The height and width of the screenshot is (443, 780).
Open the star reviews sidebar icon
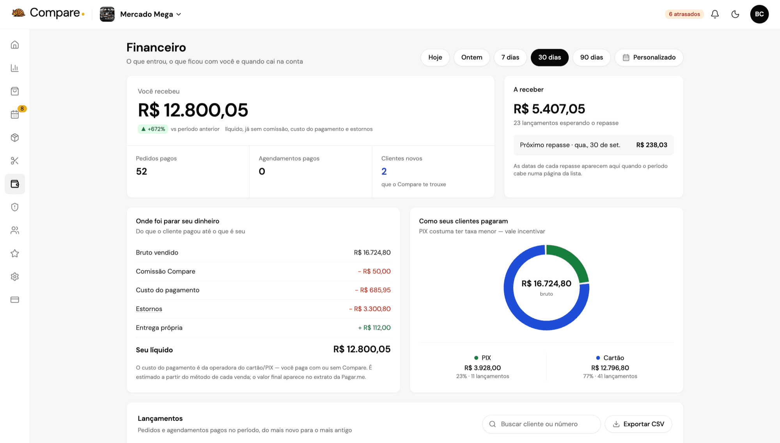click(x=15, y=253)
